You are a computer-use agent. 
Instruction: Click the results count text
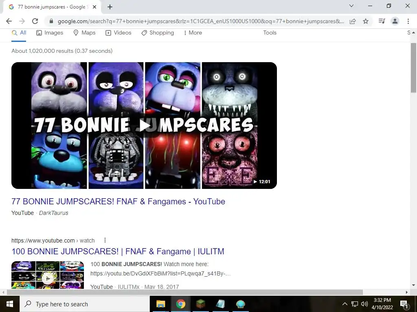pos(62,51)
